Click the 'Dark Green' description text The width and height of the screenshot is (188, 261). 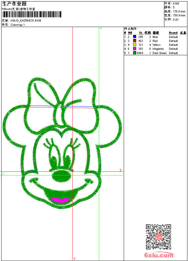pos(159,53)
